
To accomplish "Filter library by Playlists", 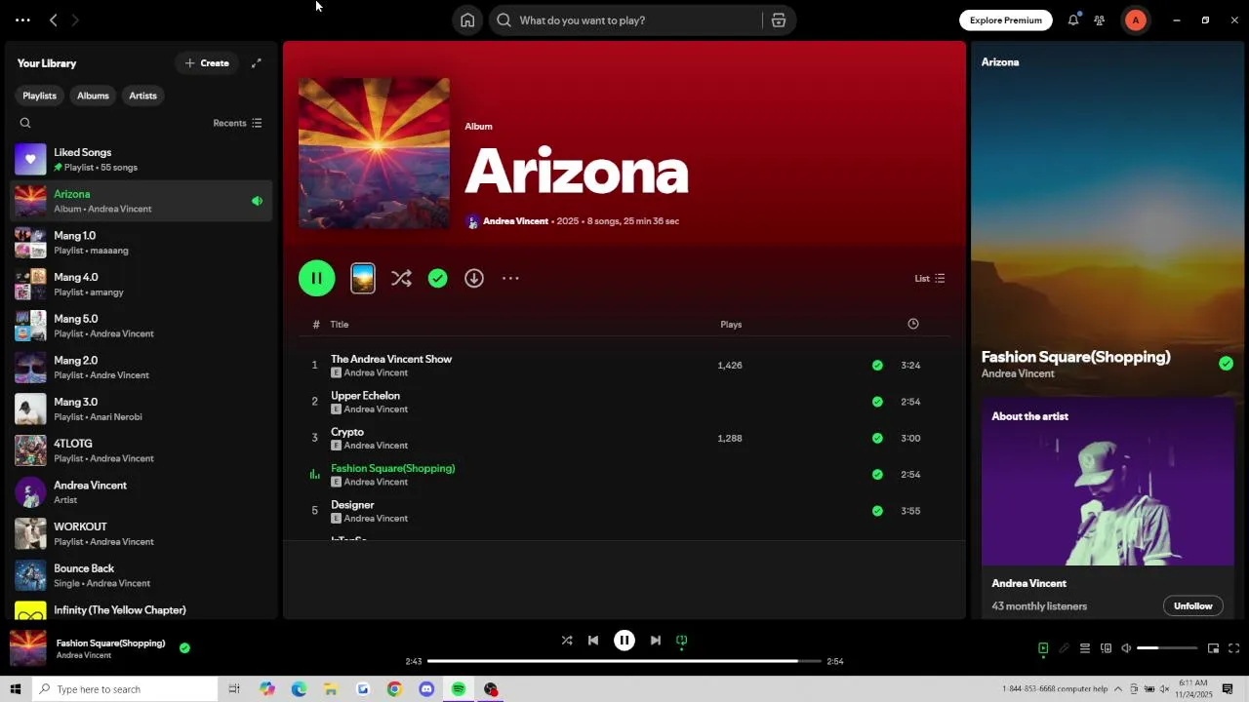I will point(39,96).
